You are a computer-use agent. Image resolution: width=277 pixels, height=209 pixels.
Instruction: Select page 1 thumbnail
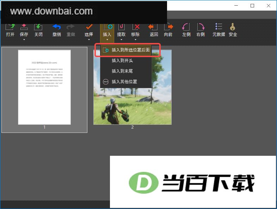coord(44,87)
